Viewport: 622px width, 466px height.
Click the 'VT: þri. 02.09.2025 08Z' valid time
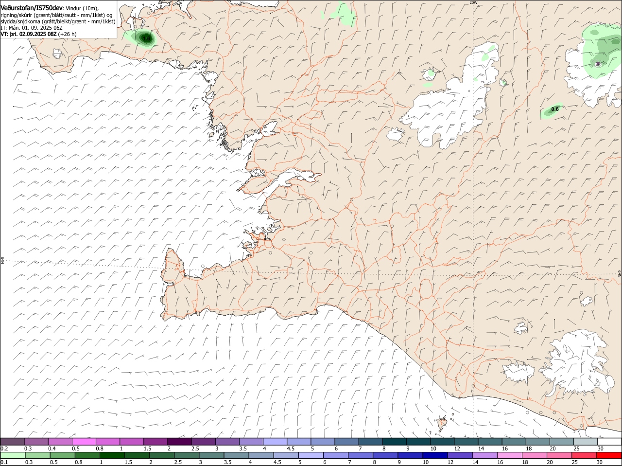[29, 34]
